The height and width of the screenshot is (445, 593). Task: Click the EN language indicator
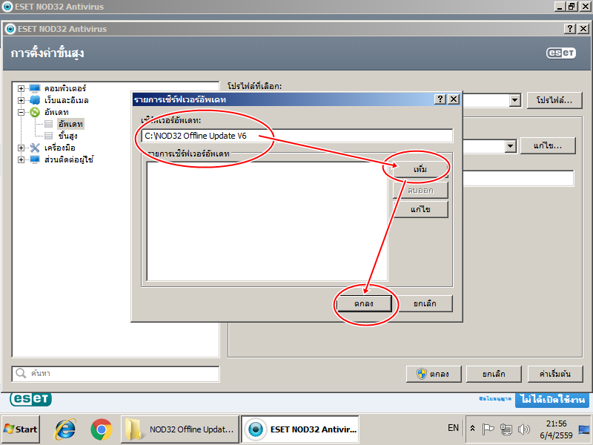[453, 428]
